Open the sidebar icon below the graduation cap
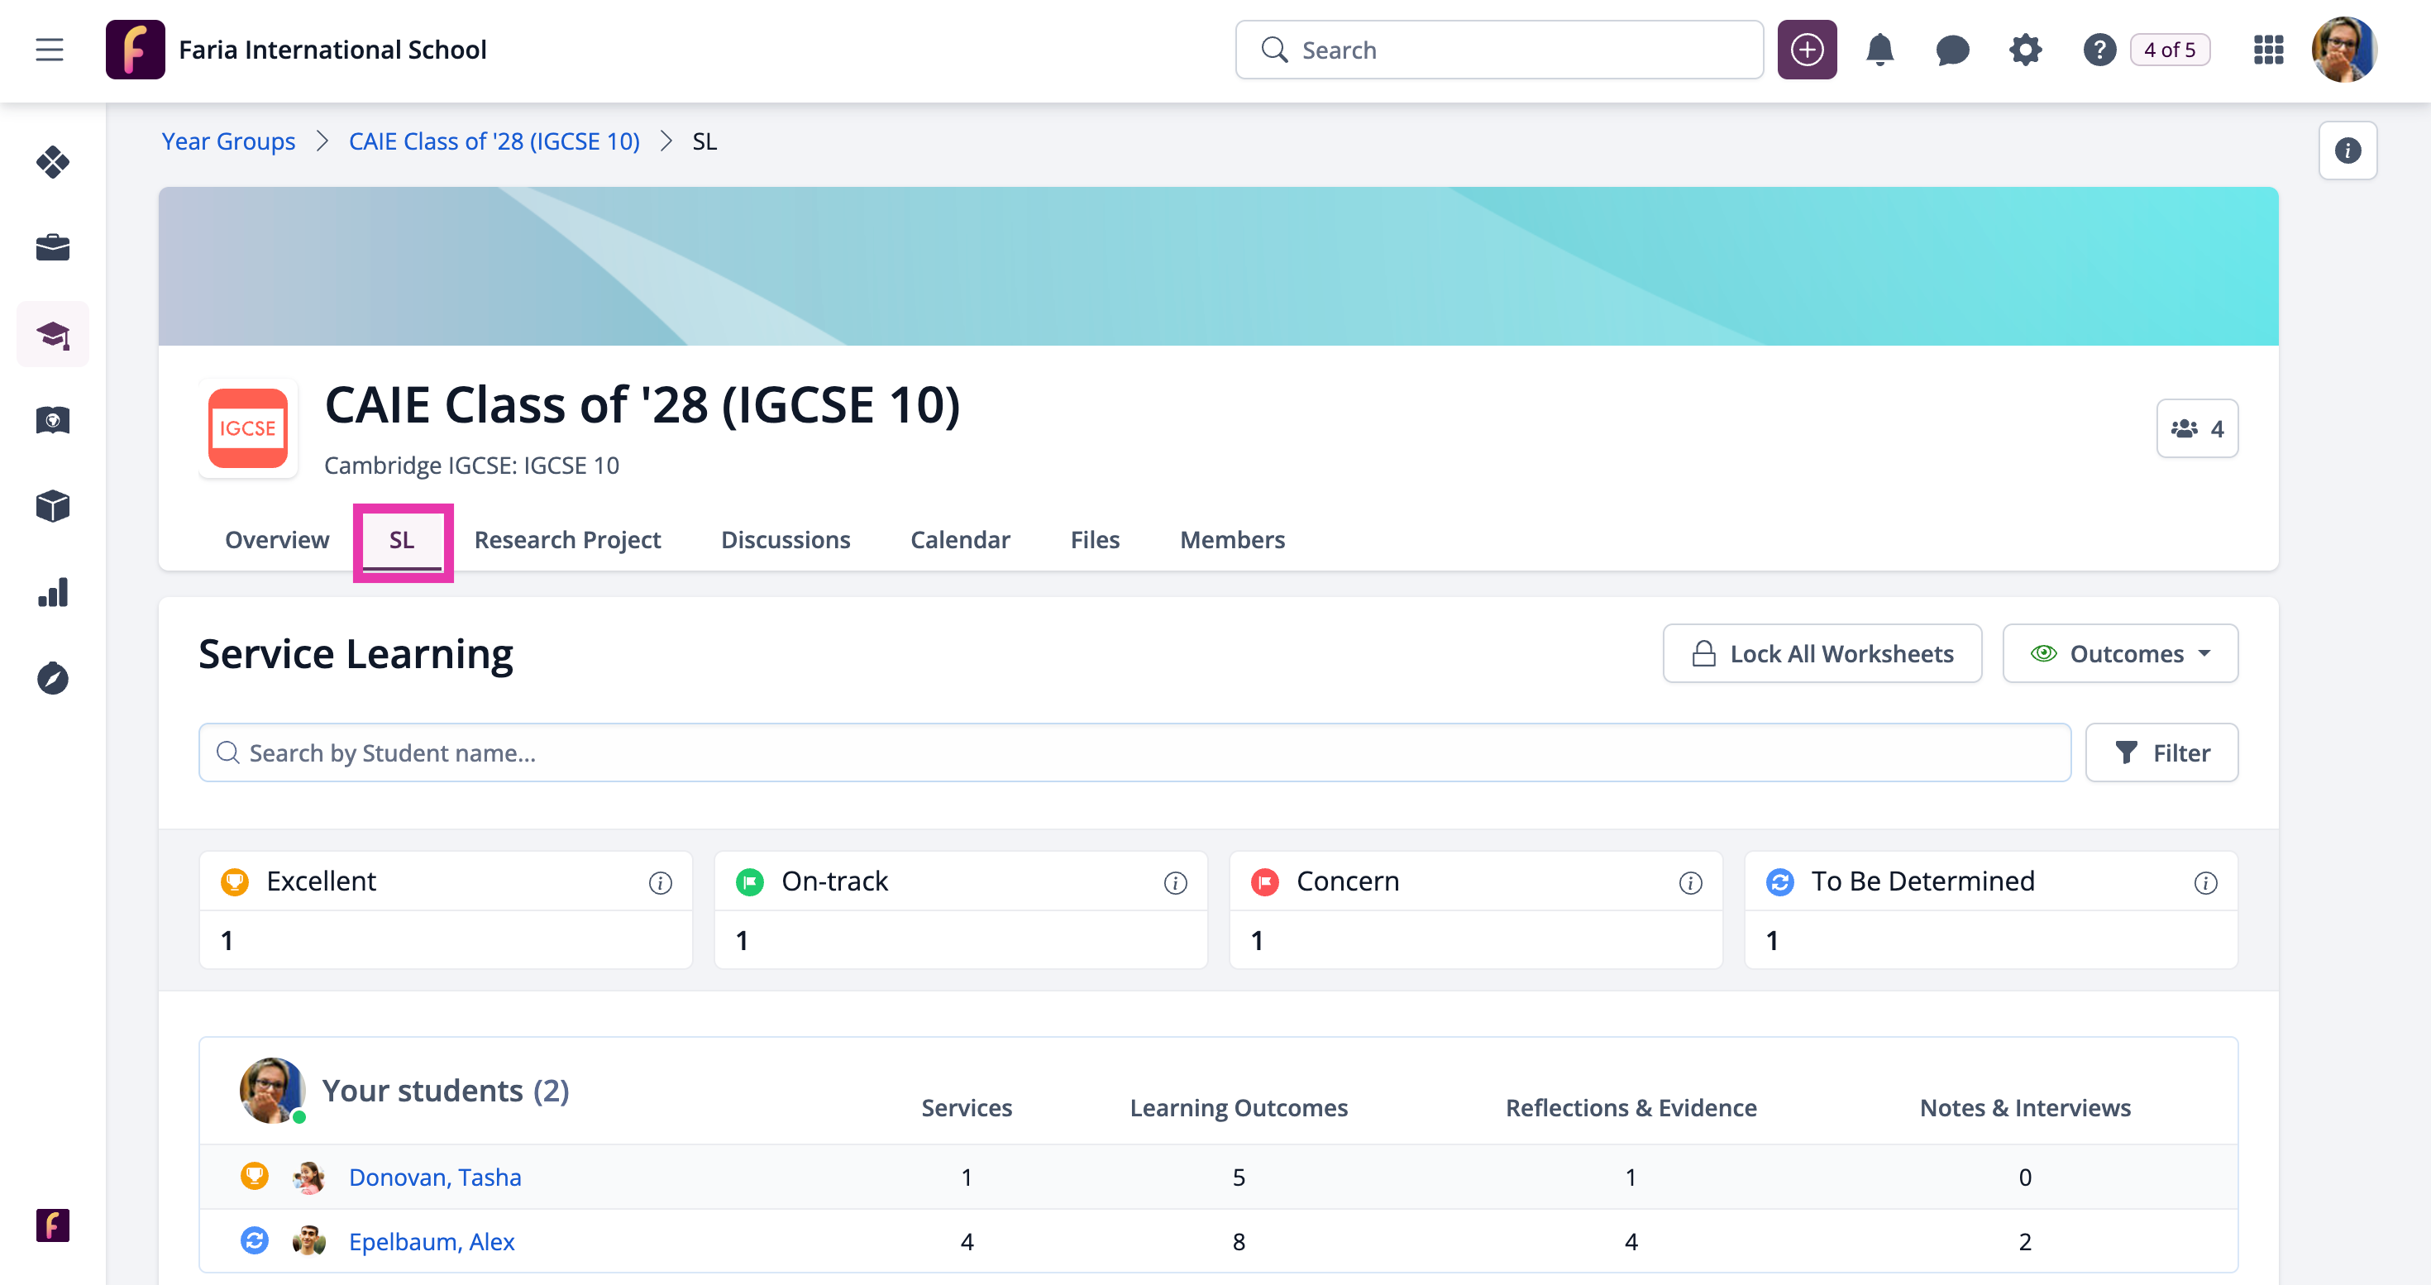This screenshot has width=2431, height=1285. point(53,420)
